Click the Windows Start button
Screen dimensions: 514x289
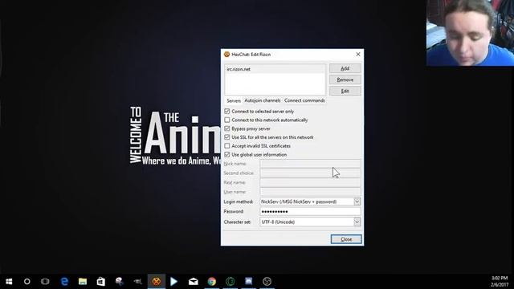(x=9, y=282)
